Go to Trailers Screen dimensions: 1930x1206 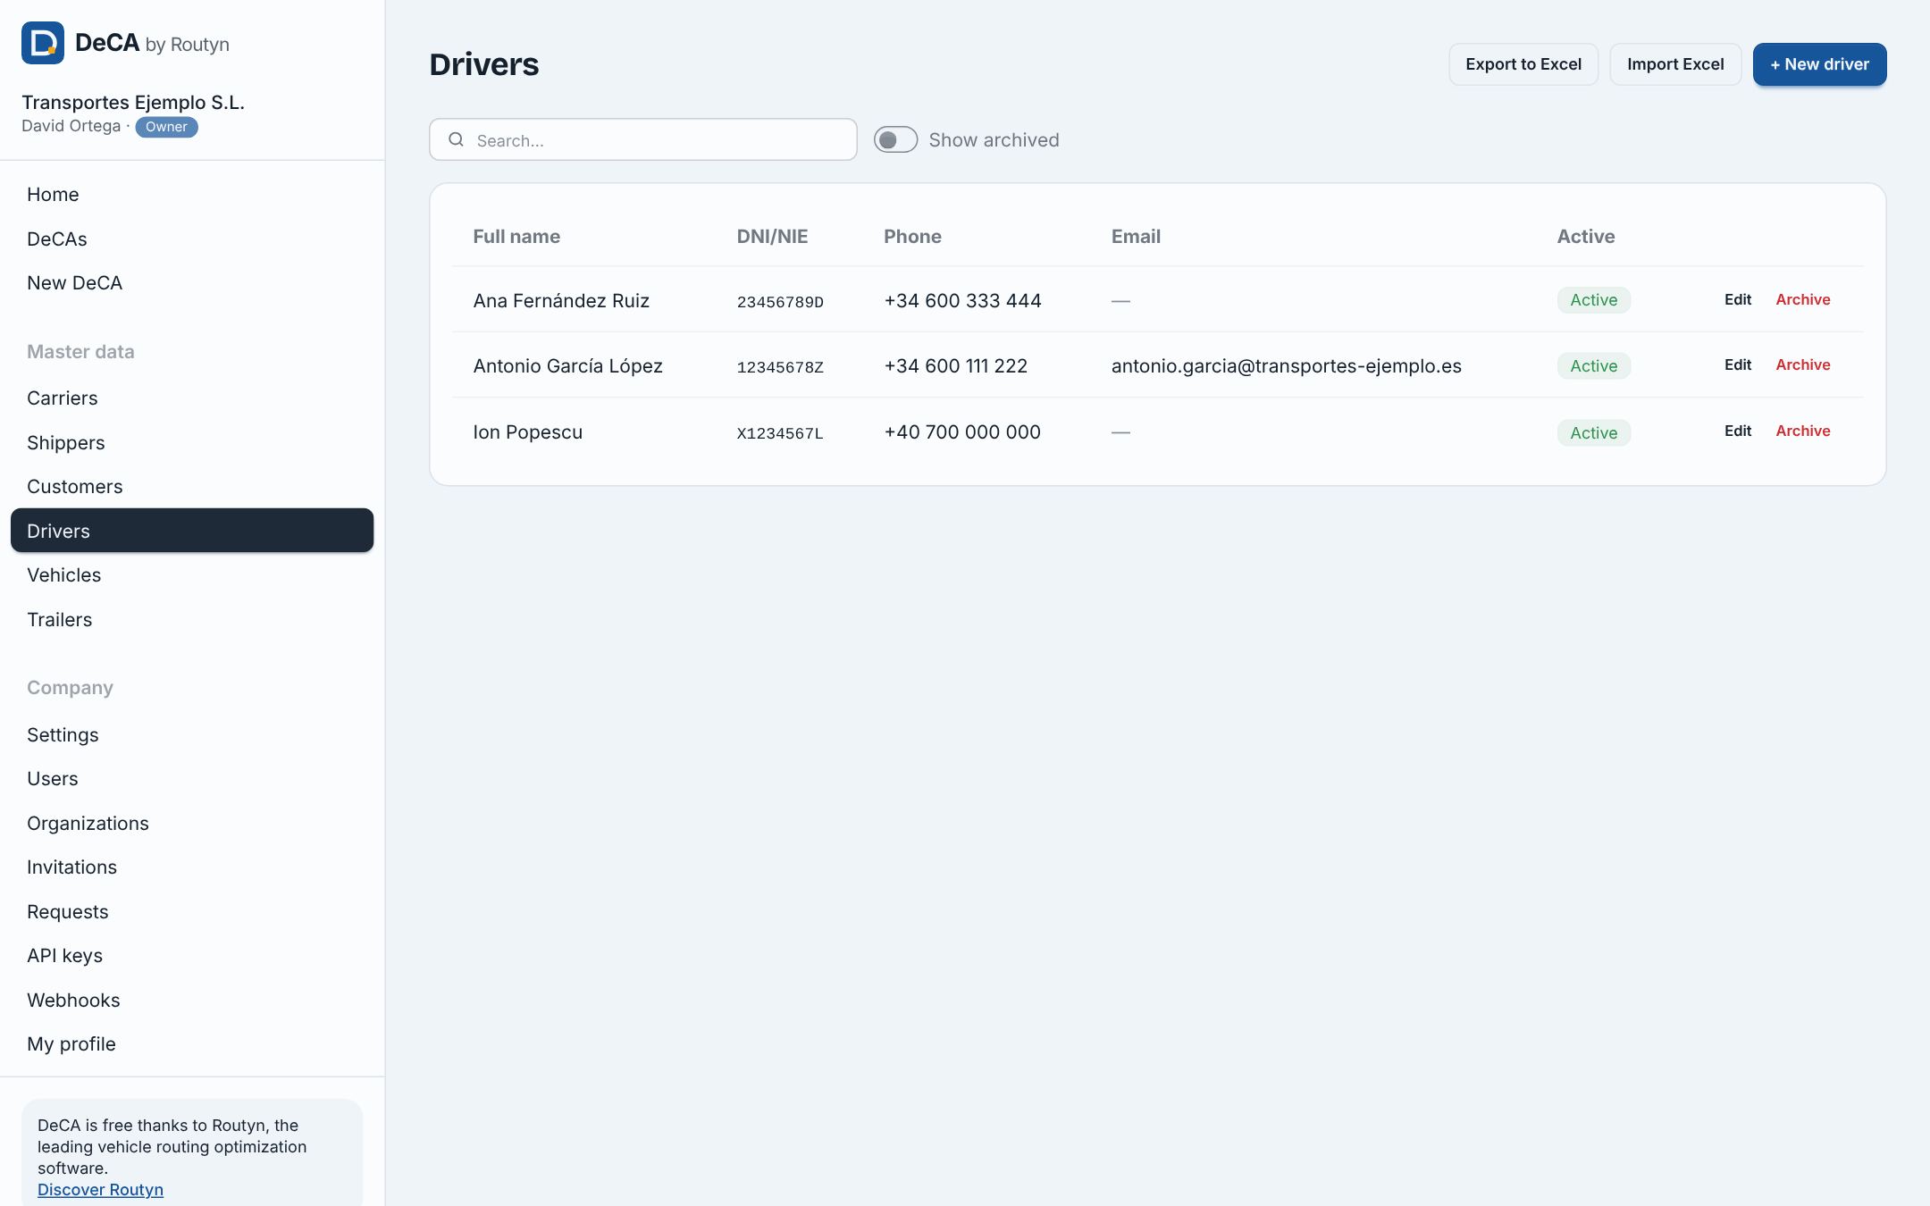coord(192,619)
